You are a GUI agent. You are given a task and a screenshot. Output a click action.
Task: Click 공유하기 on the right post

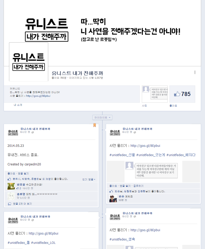tap(138, 186)
